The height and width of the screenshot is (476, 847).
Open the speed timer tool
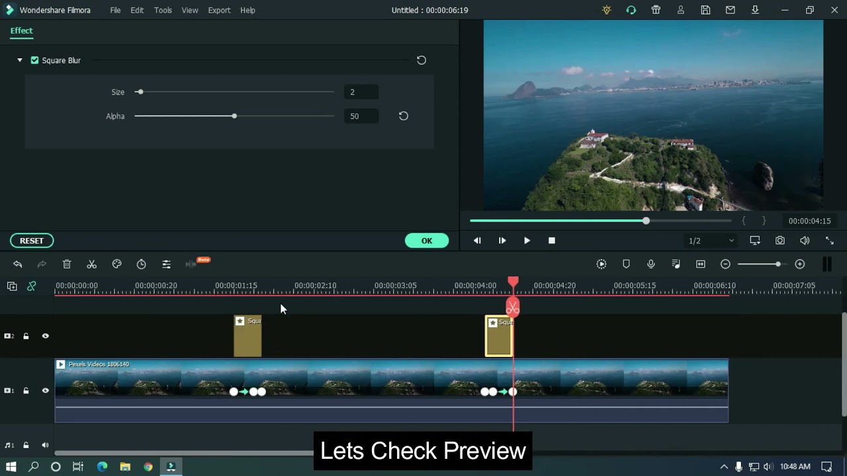142,264
